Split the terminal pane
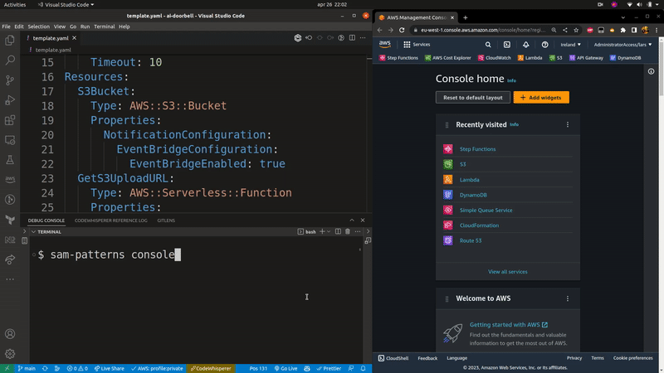This screenshot has width=664, height=373. click(338, 231)
